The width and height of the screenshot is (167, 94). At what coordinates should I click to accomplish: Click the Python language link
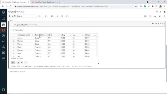pos(21,12)
